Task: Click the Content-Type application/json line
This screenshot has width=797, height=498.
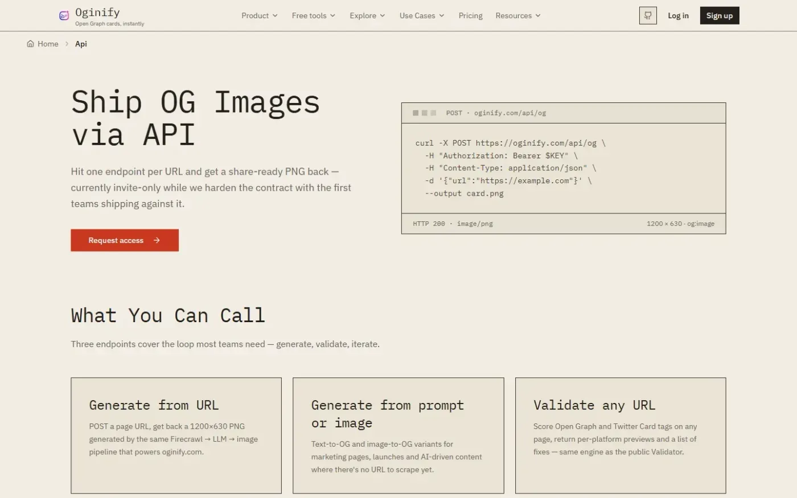Action: (511, 168)
